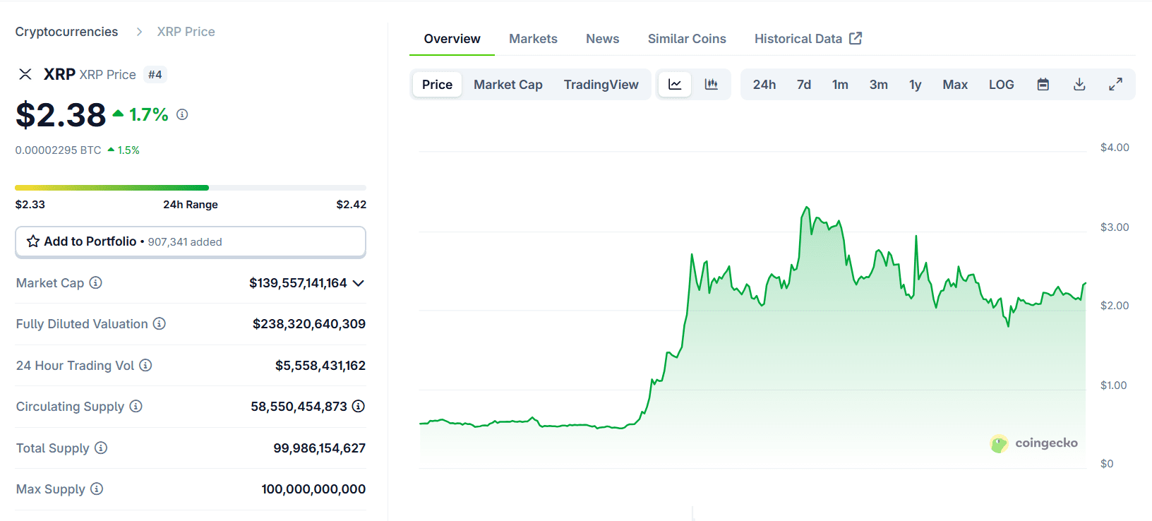Click the #4 rank badge
This screenshot has height=521, width=1152.
click(x=155, y=74)
